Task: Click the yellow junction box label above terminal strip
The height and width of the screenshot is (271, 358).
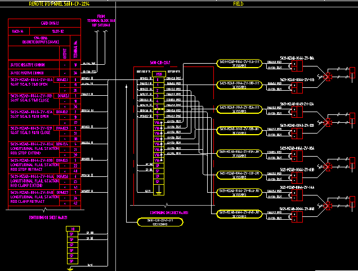Action: [x=160, y=62]
